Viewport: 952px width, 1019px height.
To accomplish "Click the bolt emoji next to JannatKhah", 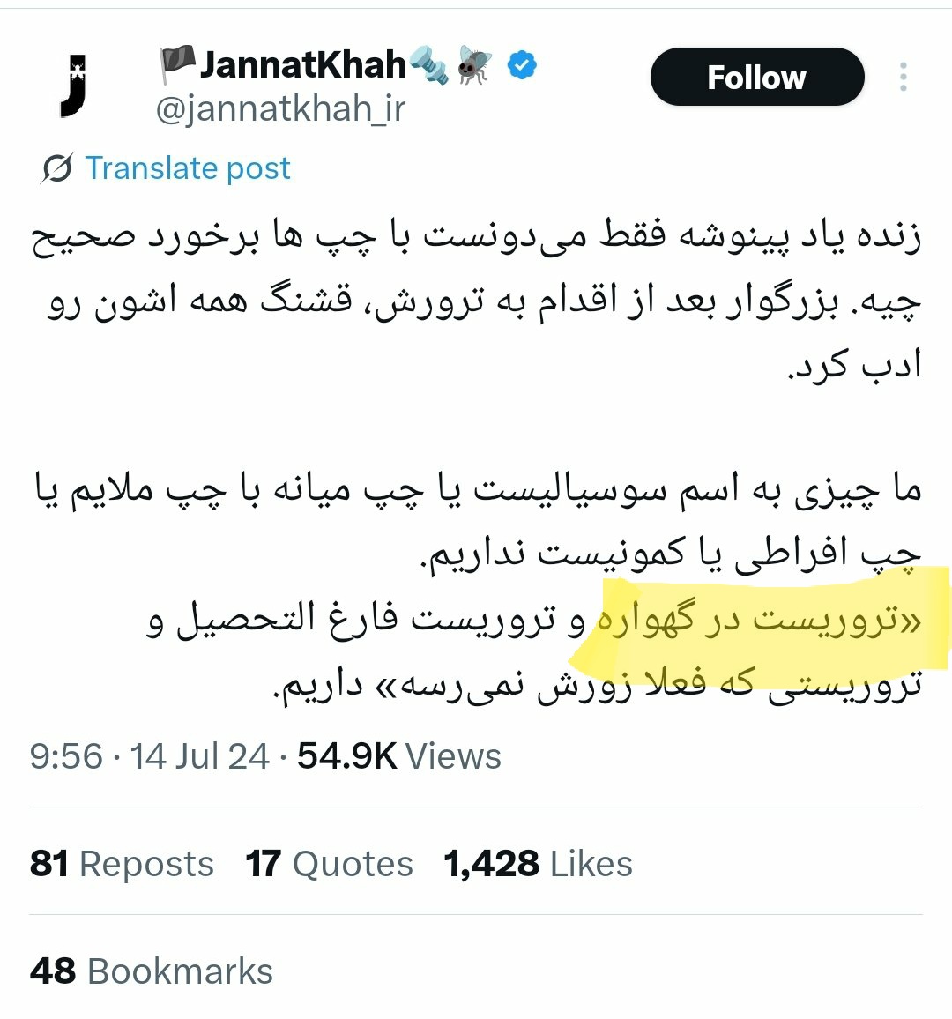I will click(429, 65).
